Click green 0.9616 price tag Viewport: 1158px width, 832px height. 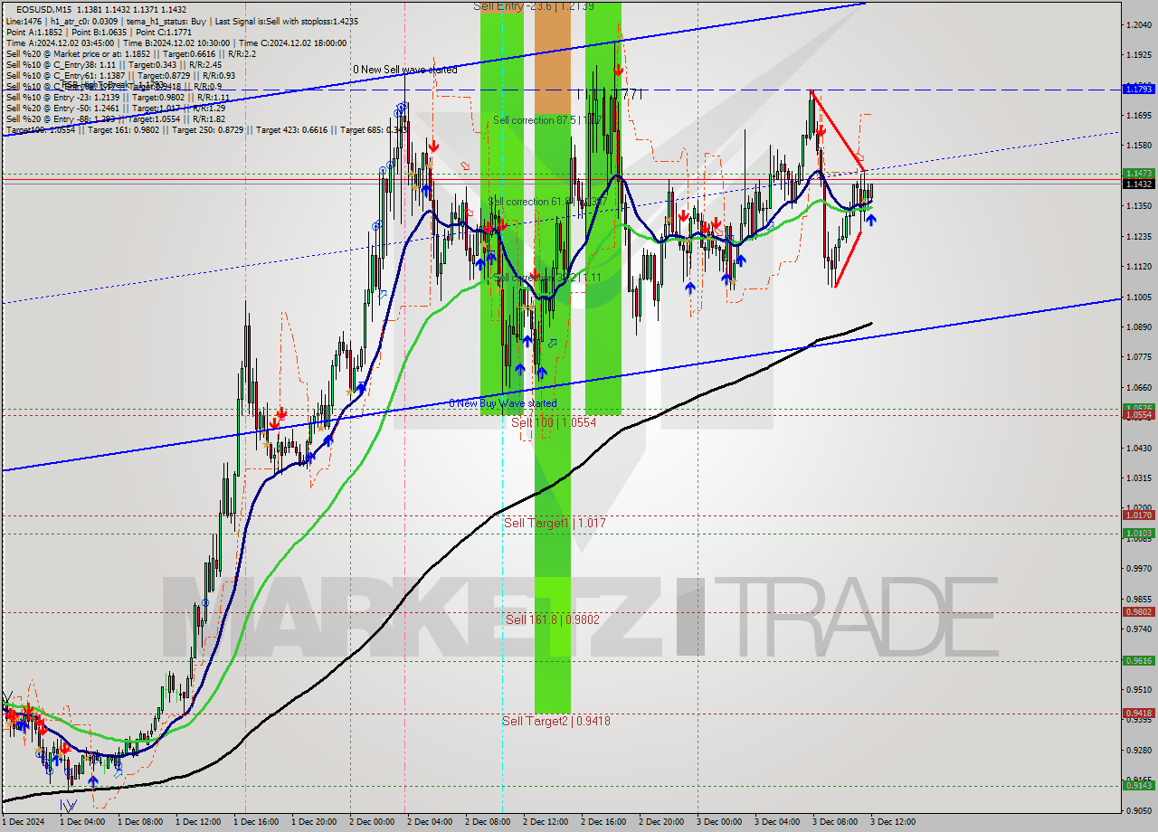1138,660
